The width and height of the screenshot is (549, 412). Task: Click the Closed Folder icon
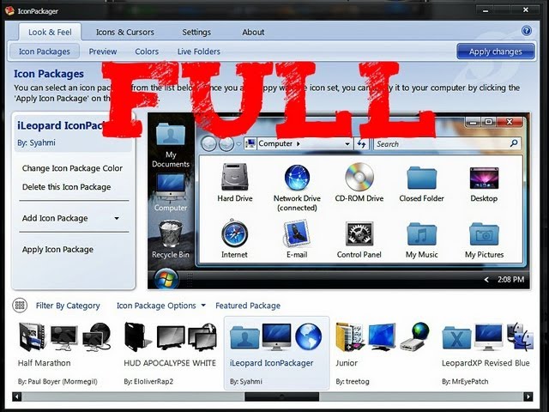click(x=421, y=178)
